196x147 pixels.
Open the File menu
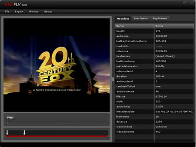[7, 12]
